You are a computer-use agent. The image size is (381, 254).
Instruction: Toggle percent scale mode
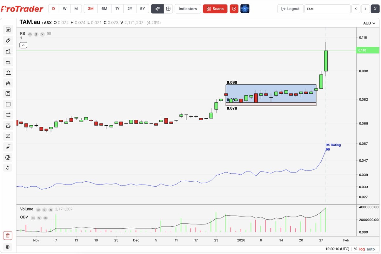pyautogui.click(x=356, y=249)
